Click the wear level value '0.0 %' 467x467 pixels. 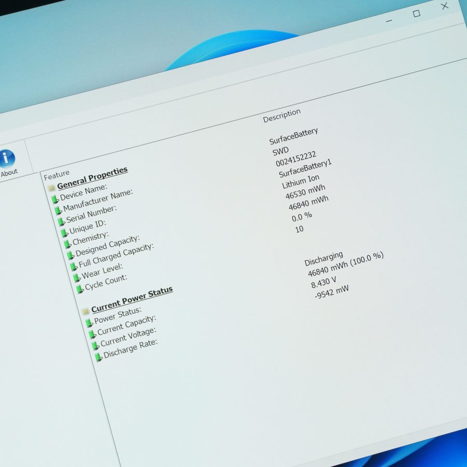click(301, 216)
